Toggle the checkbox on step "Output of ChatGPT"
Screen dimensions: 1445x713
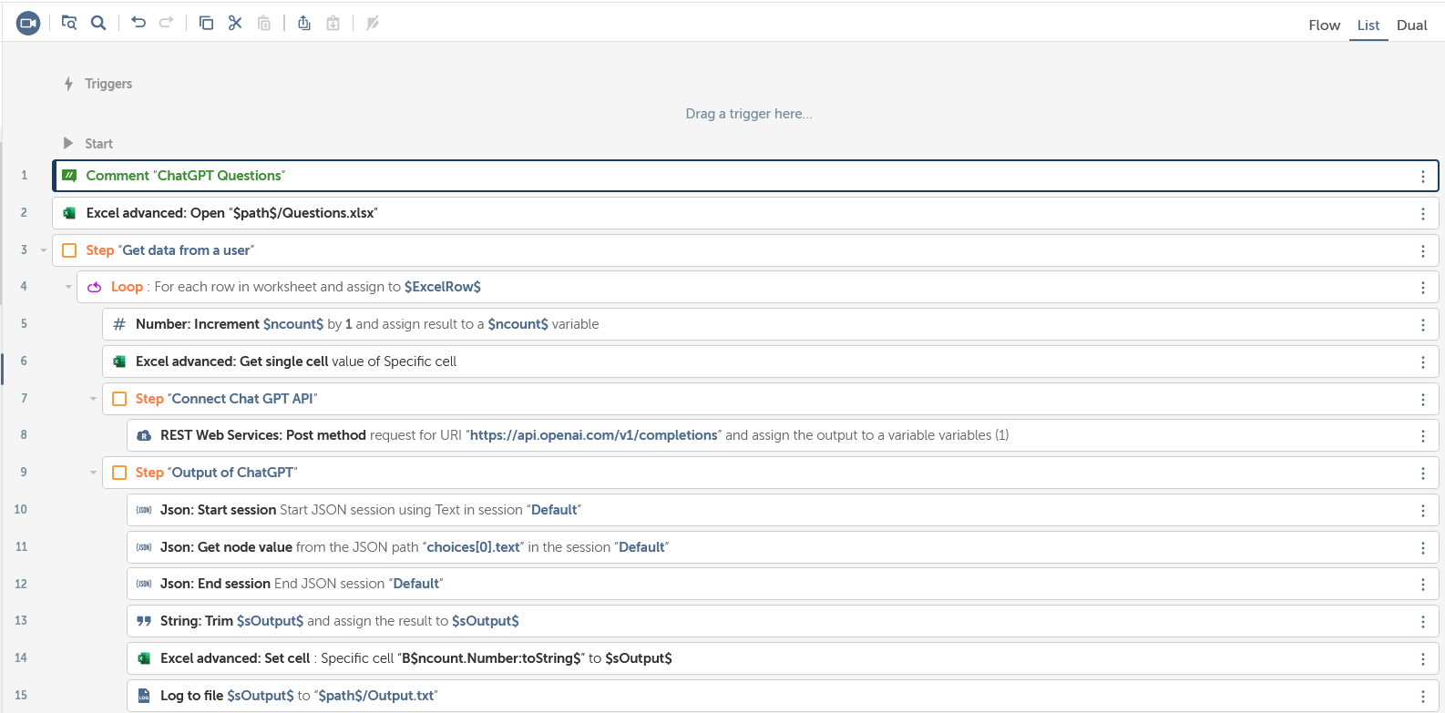pyautogui.click(x=119, y=473)
